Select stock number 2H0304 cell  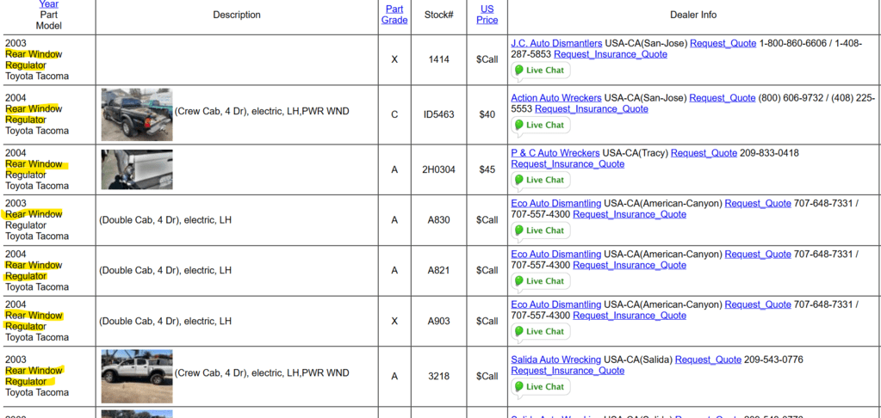(x=439, y=169)
